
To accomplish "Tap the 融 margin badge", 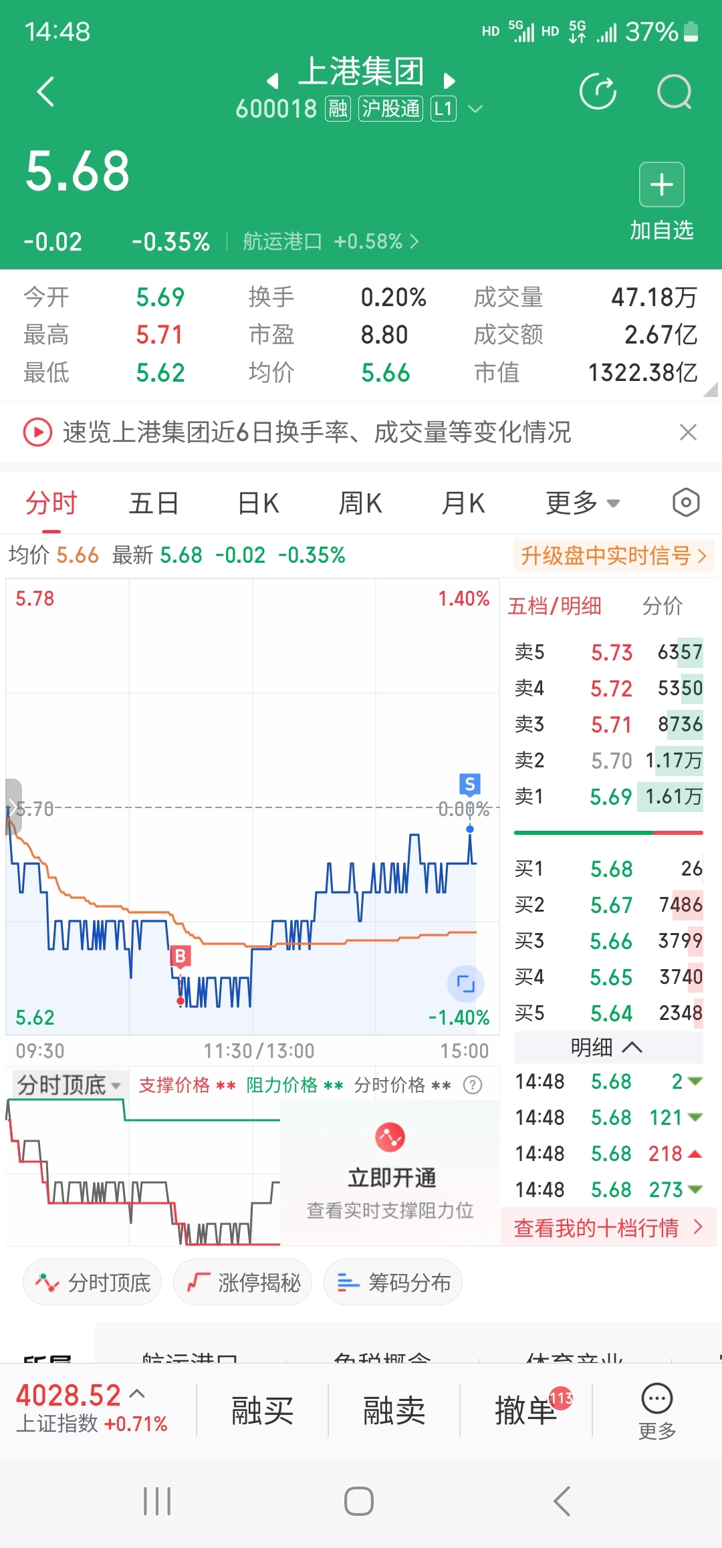I will [338, 109].
